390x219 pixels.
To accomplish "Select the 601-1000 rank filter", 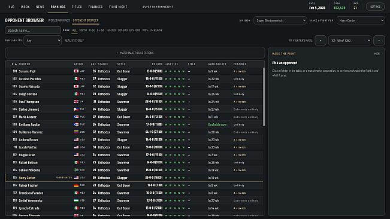I will (x=135, y=31).
